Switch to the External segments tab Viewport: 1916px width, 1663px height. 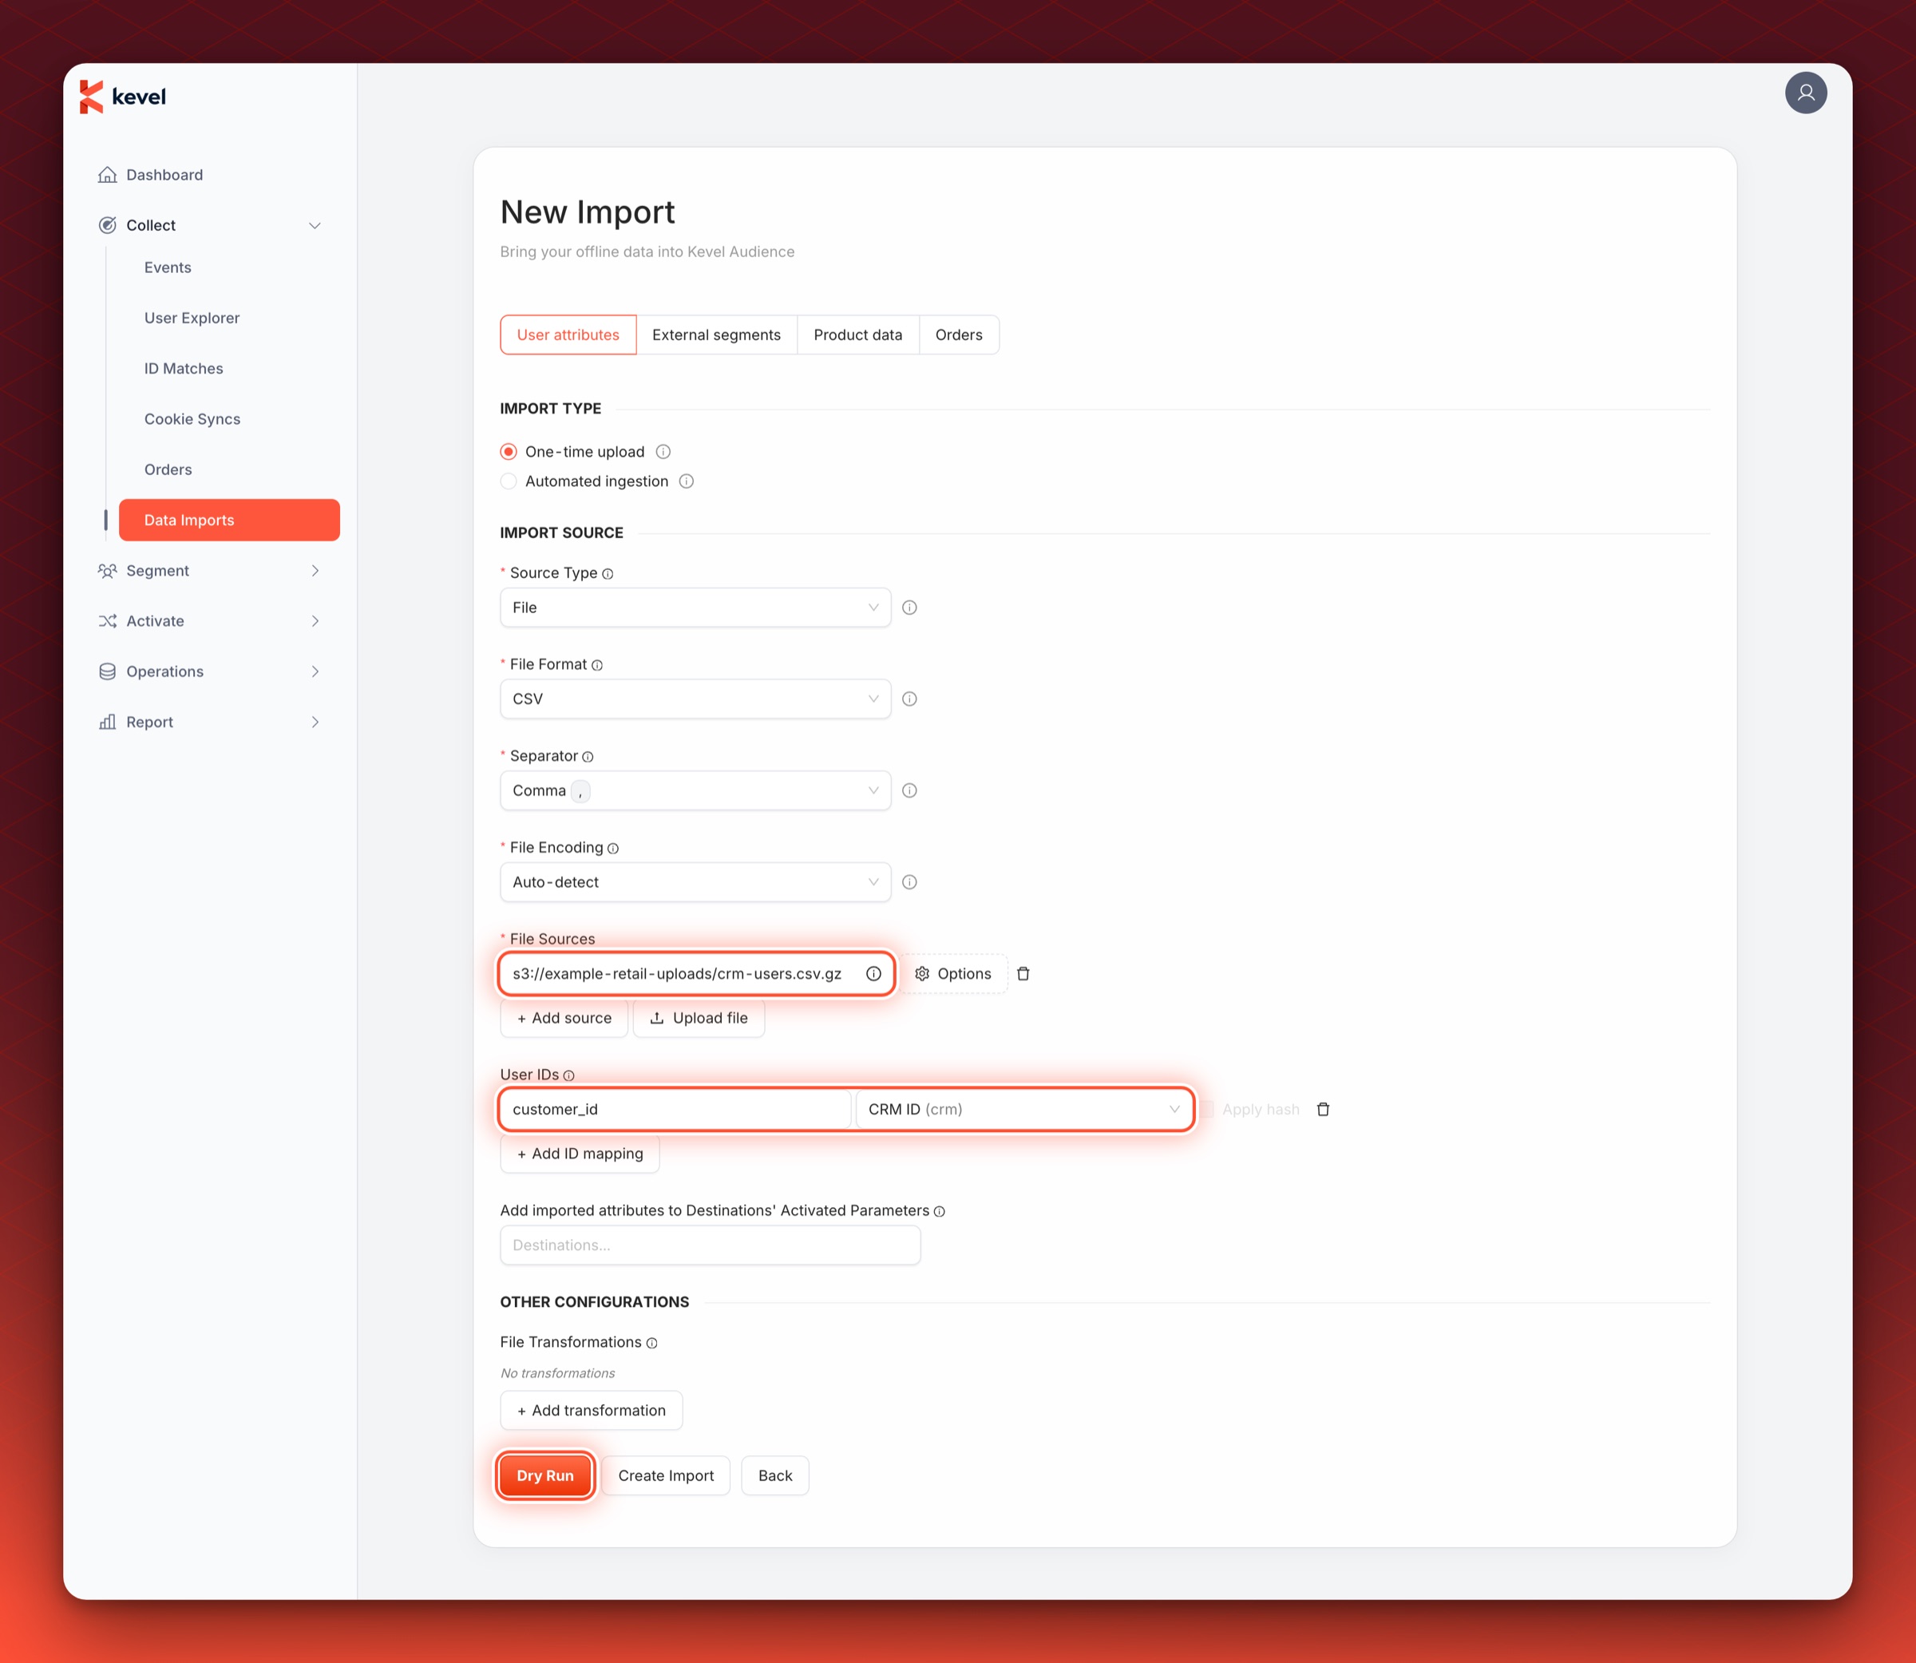click(715, 335)
